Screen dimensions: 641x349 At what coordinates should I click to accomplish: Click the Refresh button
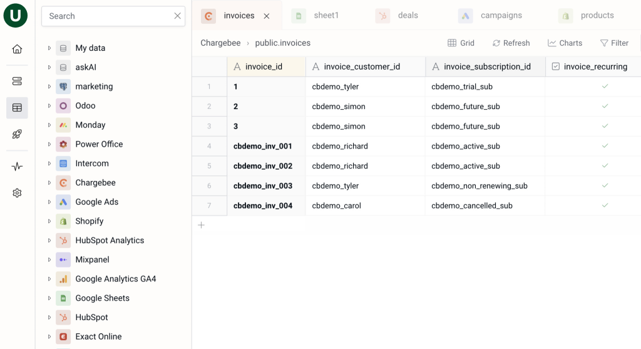click(511, 43)
